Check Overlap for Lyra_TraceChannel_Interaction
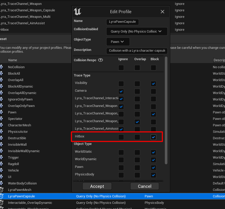Screen dimensions: 225x209 pos(137,99)
